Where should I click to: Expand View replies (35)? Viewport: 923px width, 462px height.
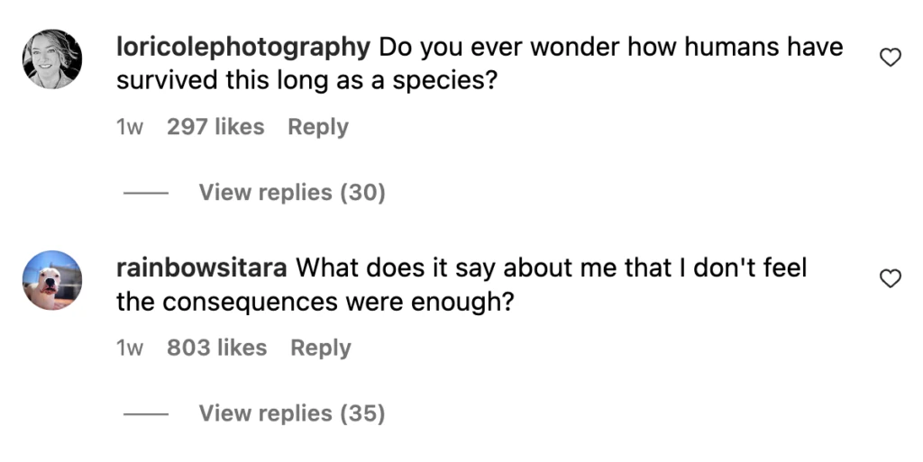click(x=291, y=412)
